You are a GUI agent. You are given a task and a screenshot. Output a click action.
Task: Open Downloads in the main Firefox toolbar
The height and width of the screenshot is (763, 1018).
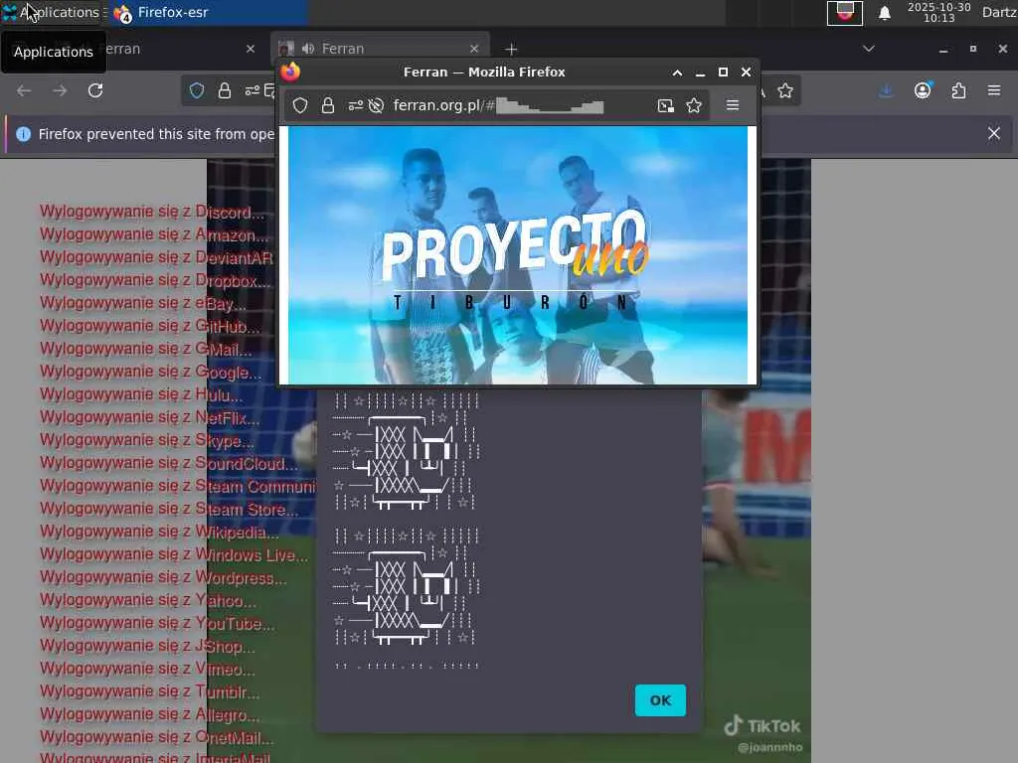[886, 90]
